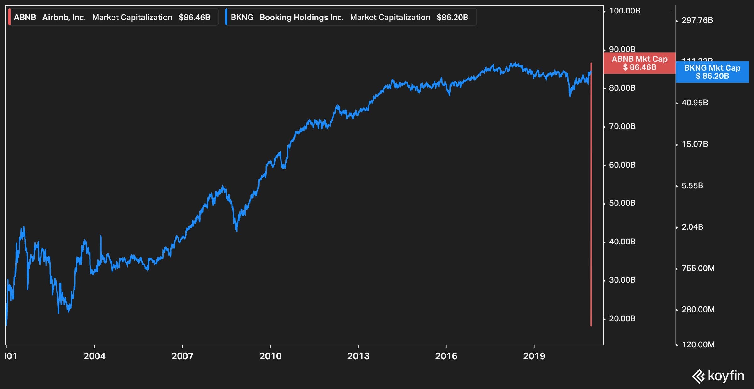The width and height of the screenshot is (754, 389).
Task: Click the 15.07B axis label
Action: click(x=695, y=144)
